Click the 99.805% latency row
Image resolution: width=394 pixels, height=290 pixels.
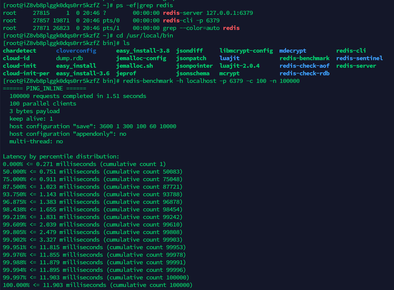coord(93,232)
